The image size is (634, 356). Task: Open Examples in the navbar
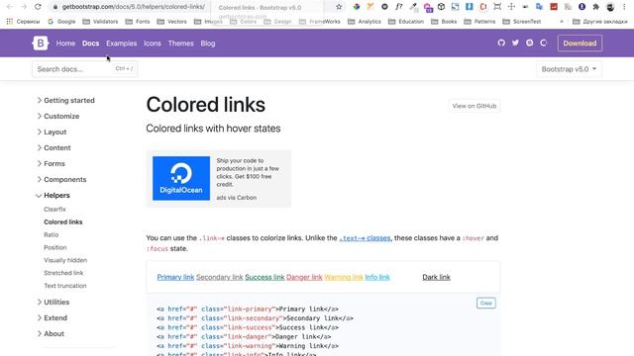click(121, 44)
